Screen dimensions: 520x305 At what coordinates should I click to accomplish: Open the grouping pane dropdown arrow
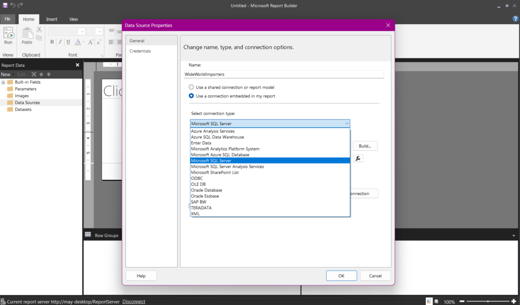[514, 236]
